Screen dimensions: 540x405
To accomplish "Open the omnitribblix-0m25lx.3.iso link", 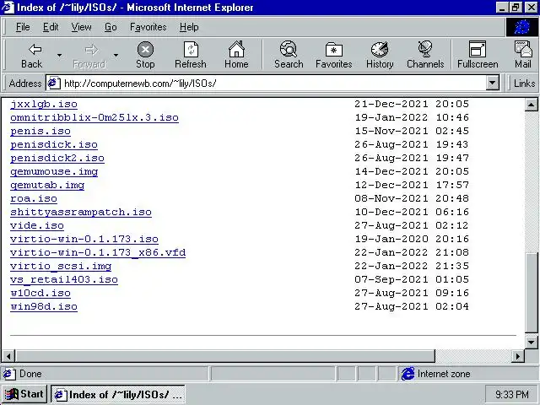I will (x=94, y=117).
